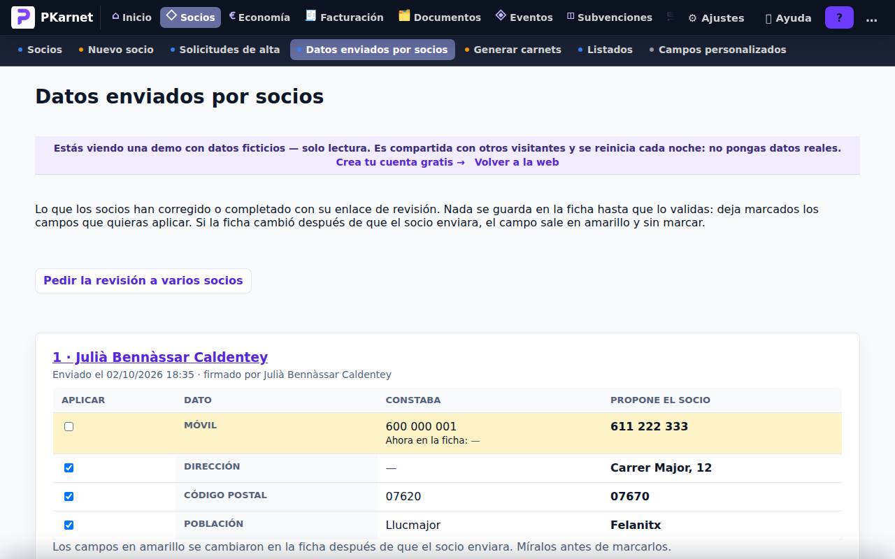Open Campos personalizados subtab
This screenshot has height=559, width=895.
718,50
